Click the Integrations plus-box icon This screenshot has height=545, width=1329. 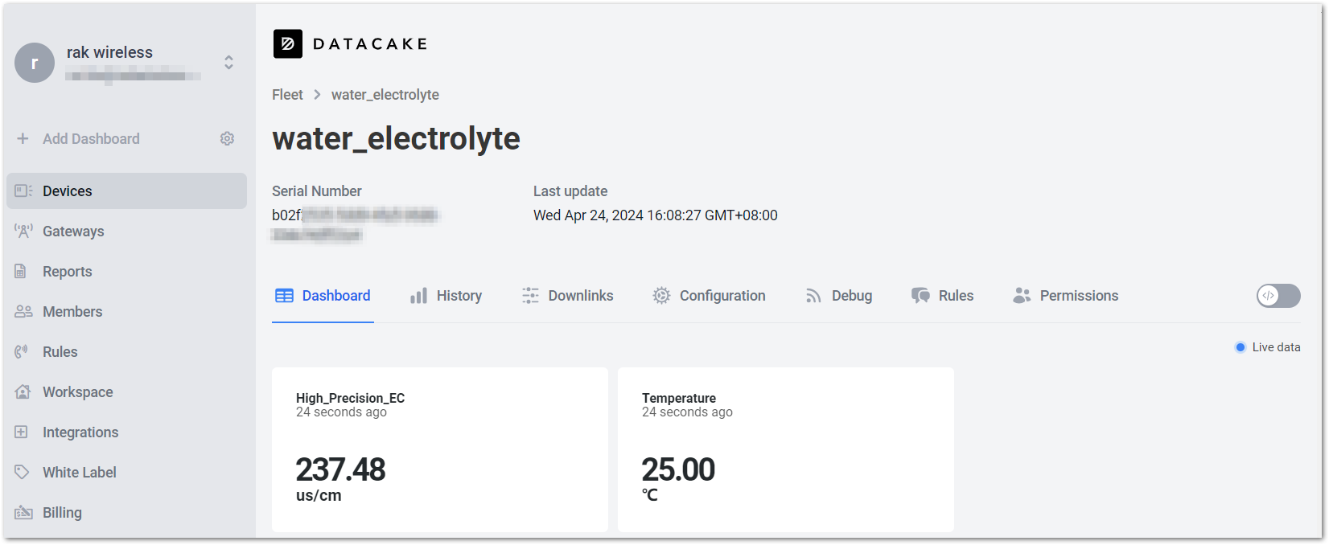point(22,432)
